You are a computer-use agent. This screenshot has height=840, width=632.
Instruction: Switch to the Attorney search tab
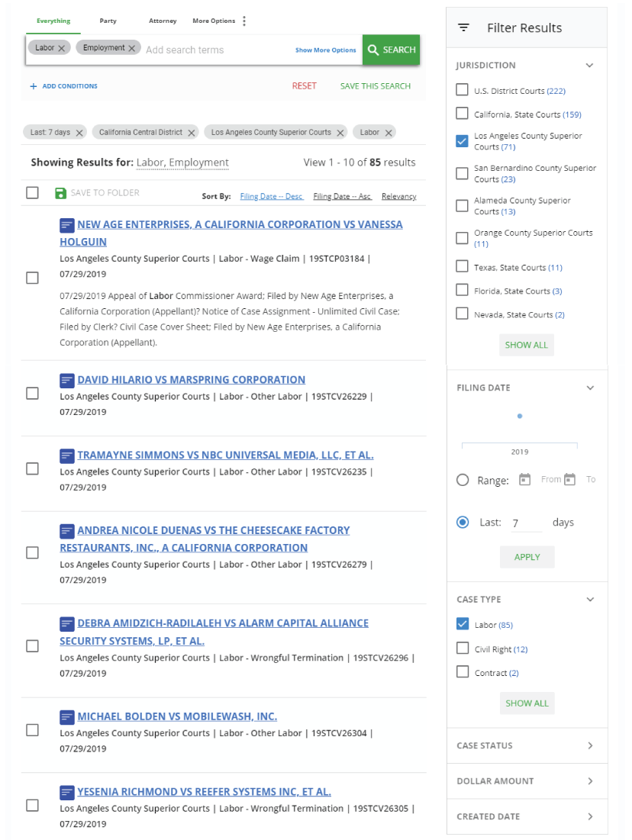pyautogui.click(x=163, y=21)
